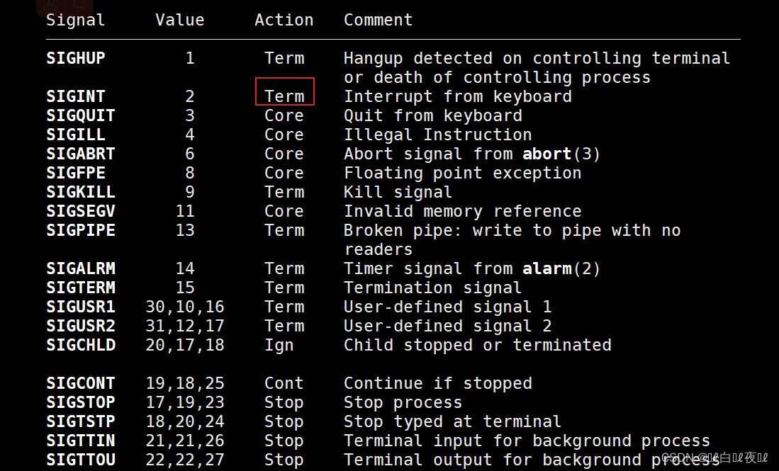The image size is (779, 471).
Task: Click the Cont action for SIGCONT
Action: coord(284,383)
